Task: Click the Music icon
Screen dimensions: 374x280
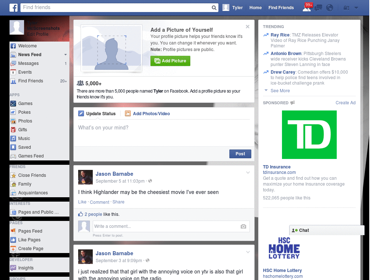Action: 13,139
